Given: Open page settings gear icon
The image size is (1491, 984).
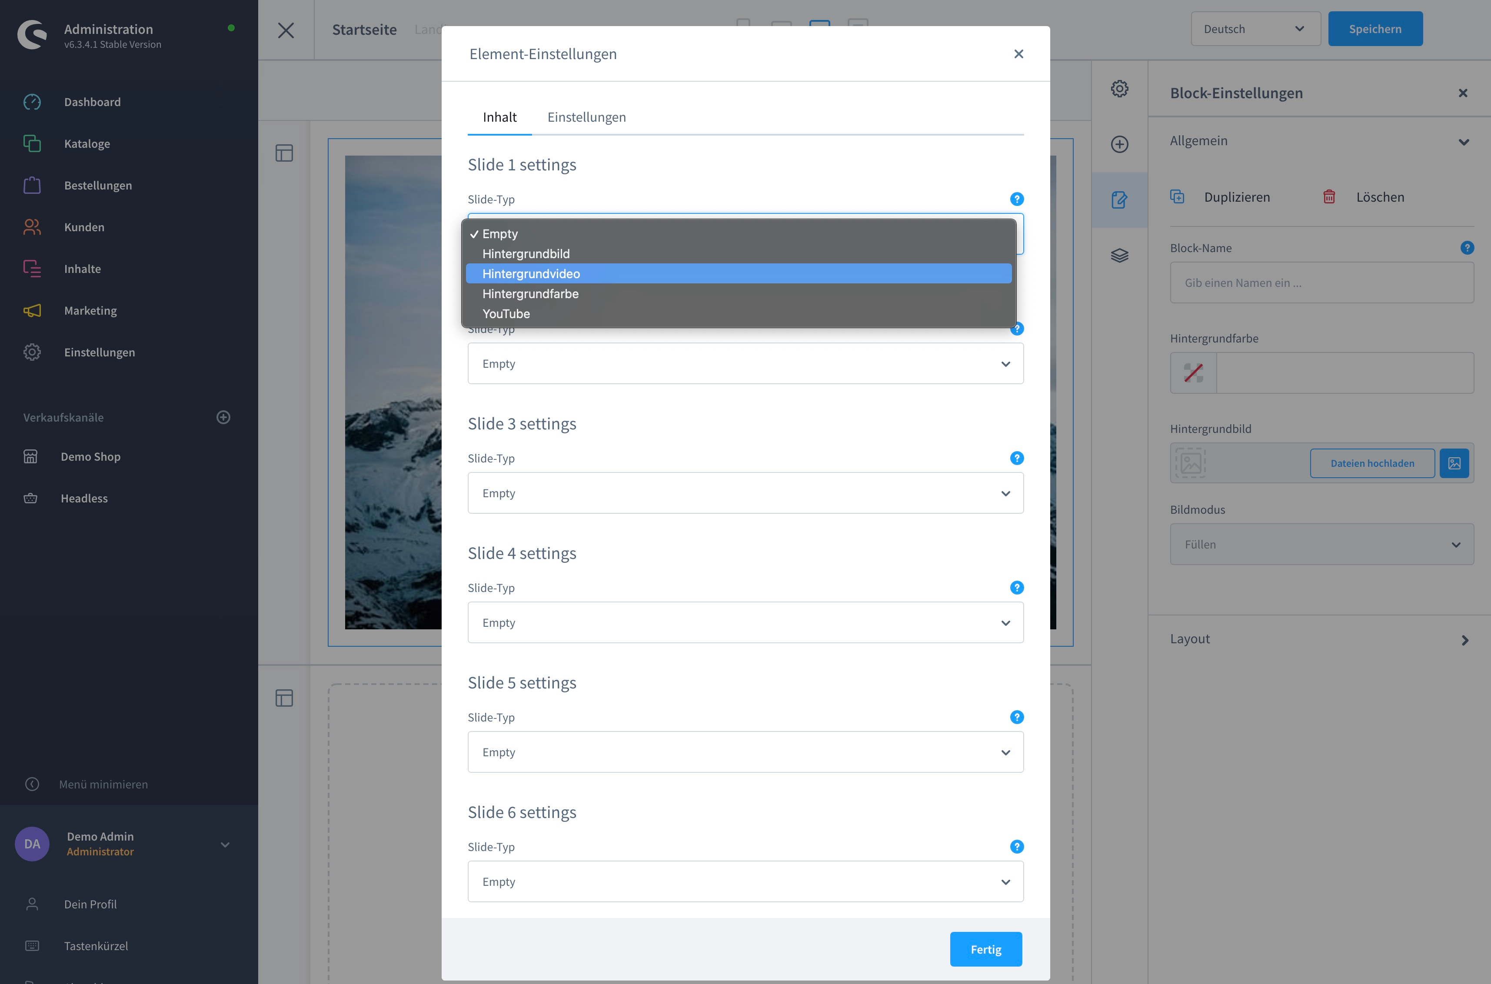Looking at the screenshot, I should (1119, 89).
